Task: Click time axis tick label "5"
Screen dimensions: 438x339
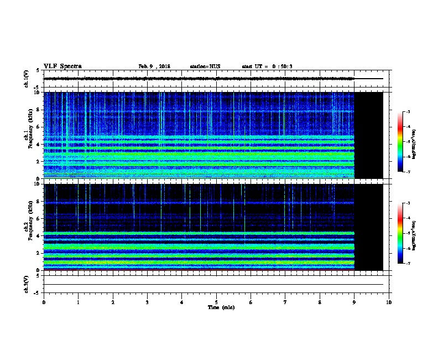Action: click(x=216, y=302)
